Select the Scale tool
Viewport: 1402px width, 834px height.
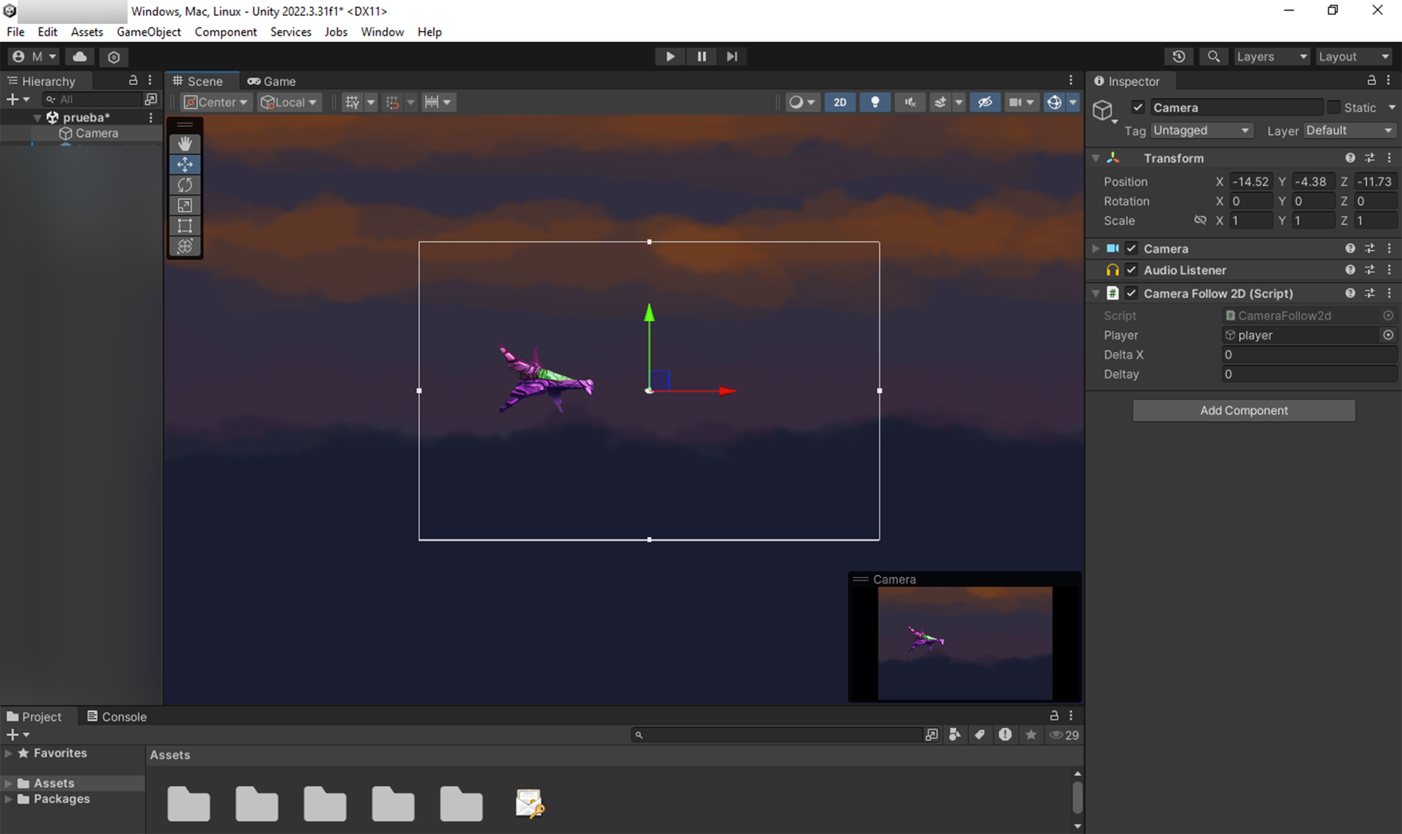pos(185,205)
